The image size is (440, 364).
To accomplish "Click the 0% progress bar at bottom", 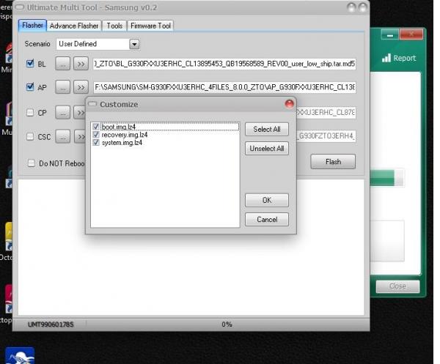I will [x=227, y=324].
